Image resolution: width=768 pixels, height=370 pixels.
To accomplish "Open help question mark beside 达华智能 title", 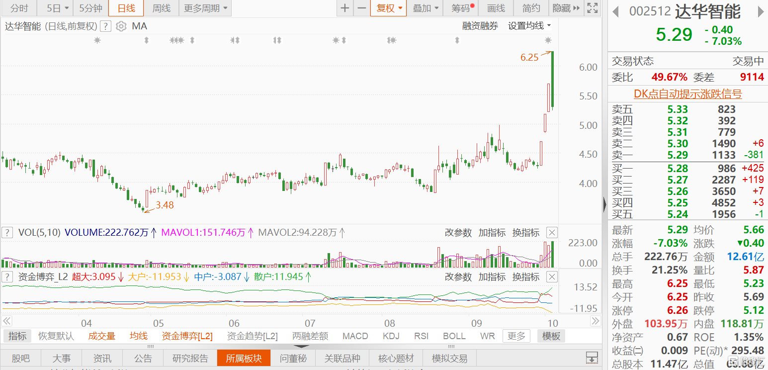I will pos(105,26).
